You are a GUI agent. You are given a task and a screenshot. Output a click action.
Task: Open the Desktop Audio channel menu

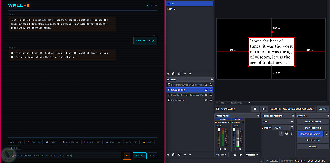pyautogui.click(x=230, y=122)
